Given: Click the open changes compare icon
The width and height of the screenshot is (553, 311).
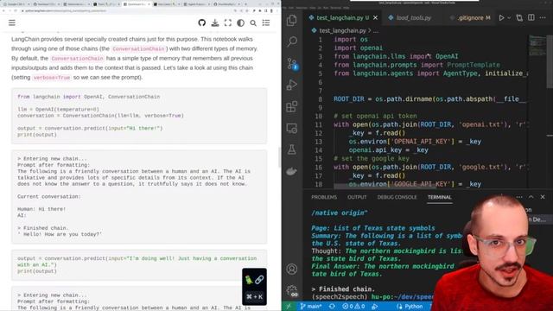Looking at the screenshot, I should pyautogui.click(x=519, y=17).
